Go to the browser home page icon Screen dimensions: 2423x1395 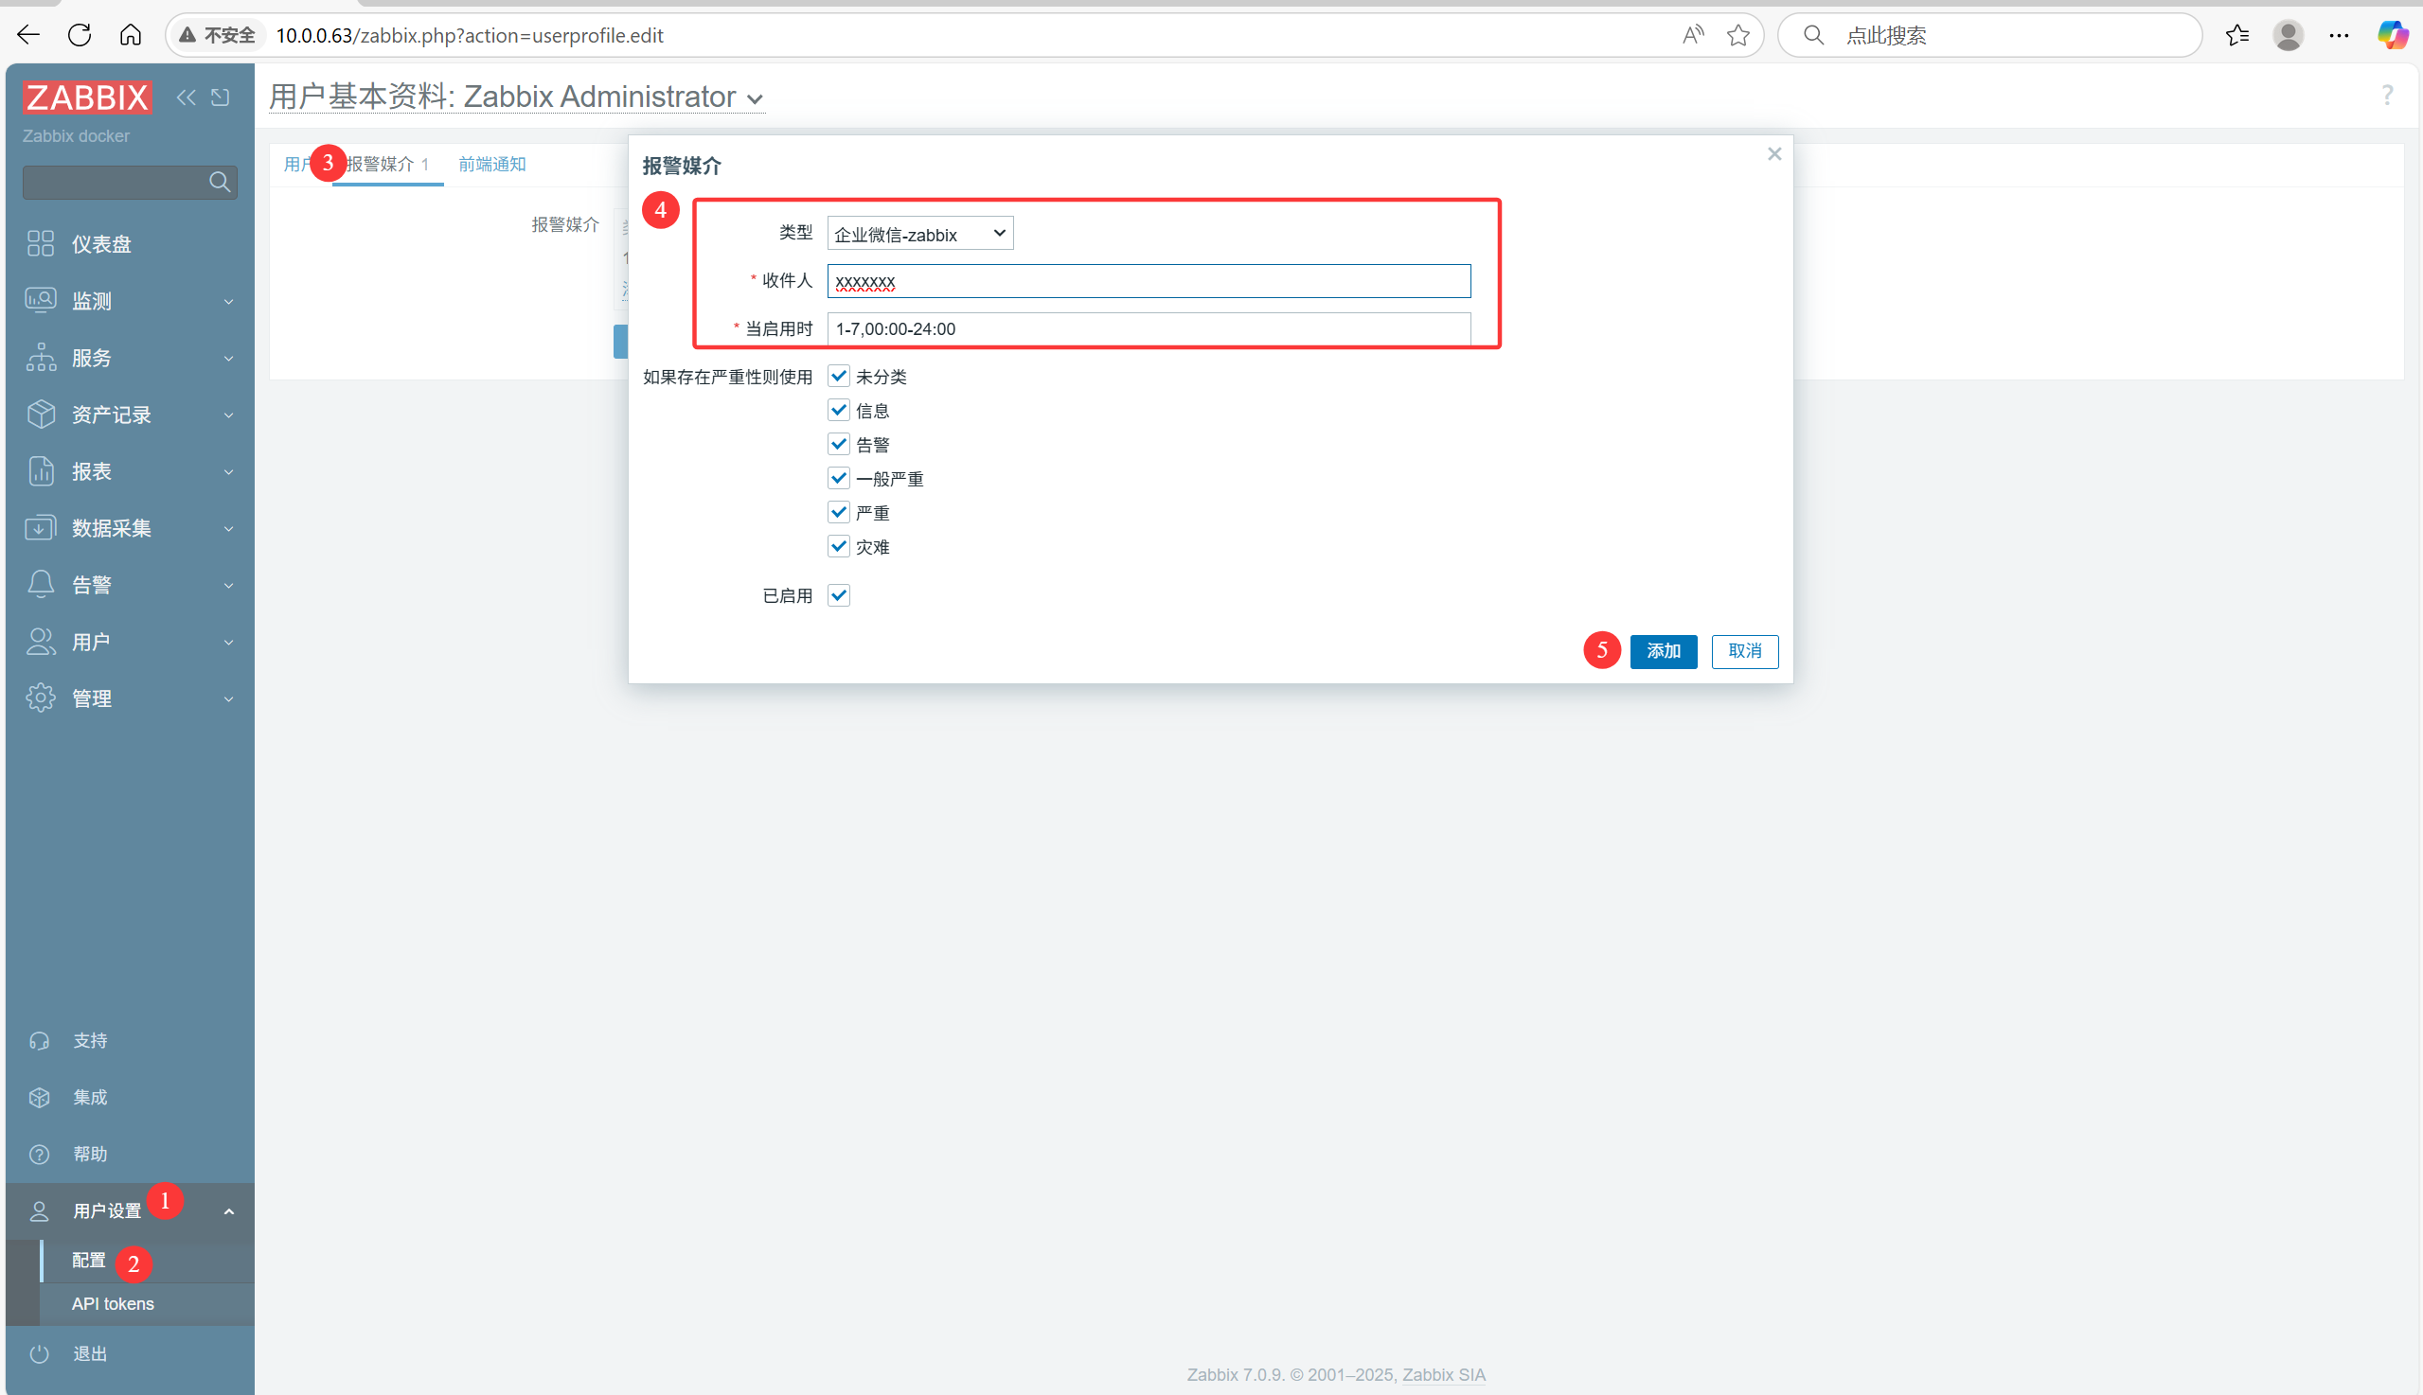(131, 35)
